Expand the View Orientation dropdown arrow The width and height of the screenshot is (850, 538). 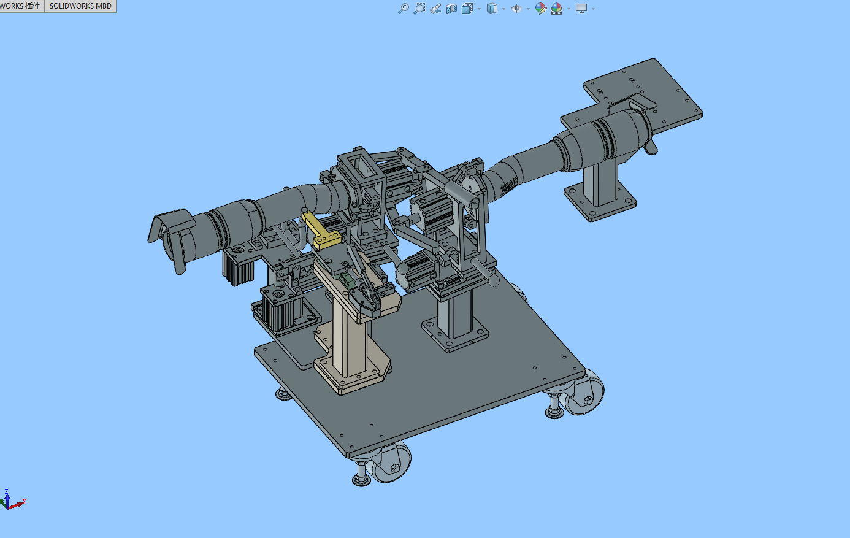pos(479,9)
